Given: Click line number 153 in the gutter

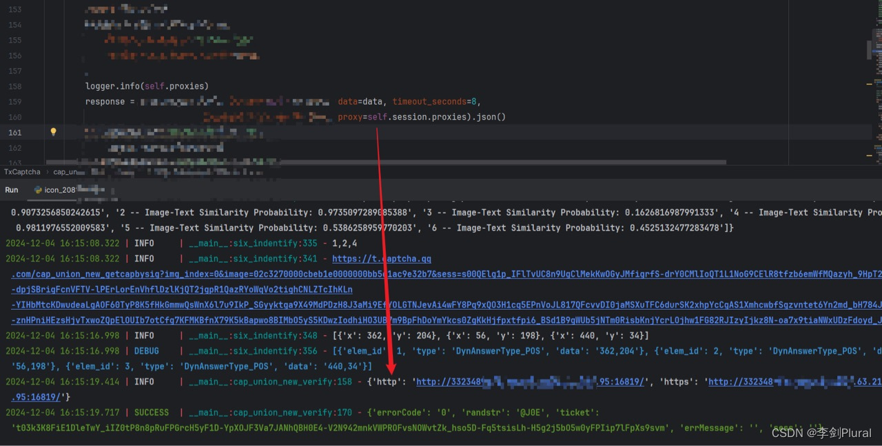Looking at the screenshot, I should pos(14,10).
